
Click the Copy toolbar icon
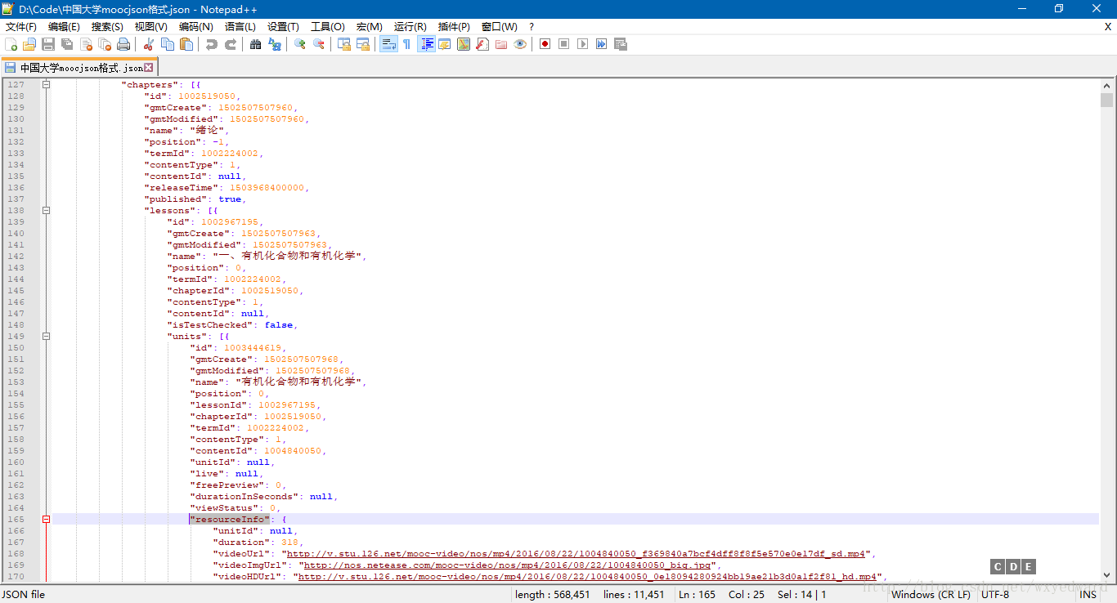(x=168, y=44)
